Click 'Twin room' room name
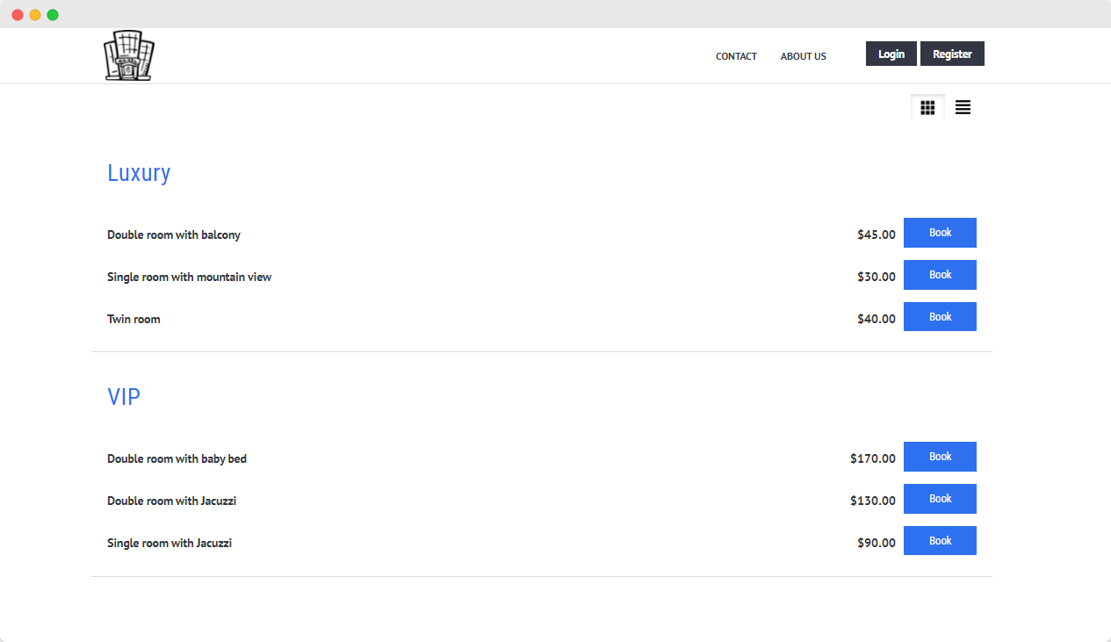Image resolution: width=1111 pixels, height=642 pixels. (x=133, y=320)
